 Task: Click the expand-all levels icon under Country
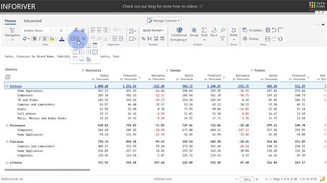tap(8, 77)
